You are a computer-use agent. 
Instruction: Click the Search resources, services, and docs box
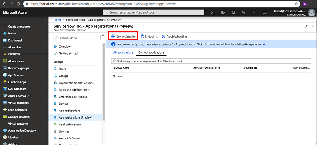(154, 12)
